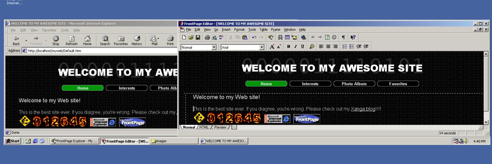Center the text alignment
This screenshot has height=164, width=492.
(328, 47)
